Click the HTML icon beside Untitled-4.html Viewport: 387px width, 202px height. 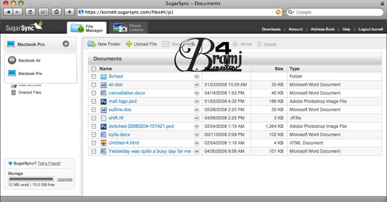click(x=103, y=143)
